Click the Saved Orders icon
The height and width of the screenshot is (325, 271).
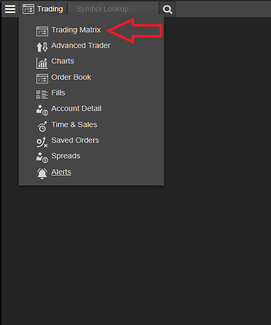42,142
